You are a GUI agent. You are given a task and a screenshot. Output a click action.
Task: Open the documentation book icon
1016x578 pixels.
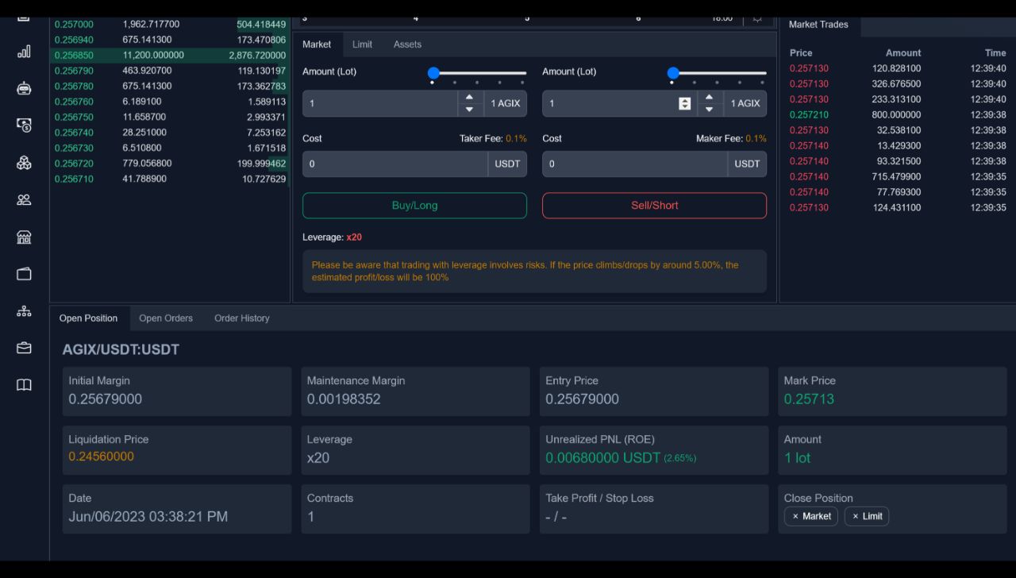(x=24, y=384)
